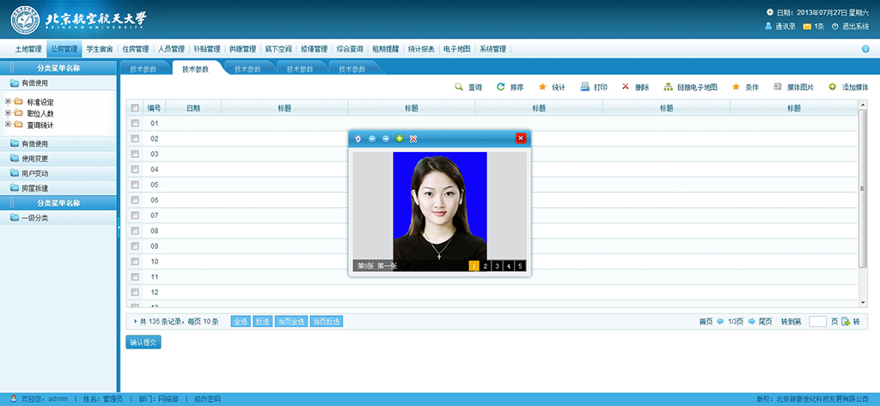
Task: Jump to photo number 3 in popup
Action: pyautogui.click(x=497, y=266)
